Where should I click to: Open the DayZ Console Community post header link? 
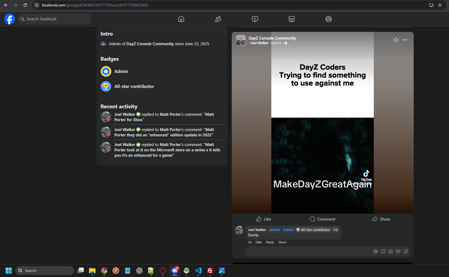272,38
